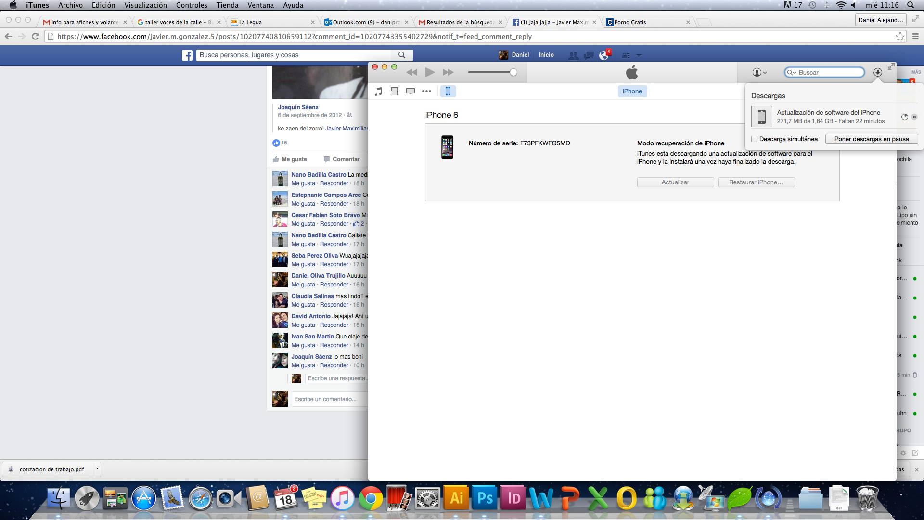The height and width of the screenshot is (520, 924).
Task: Cancel the iPhone software update download
Action: 914,117
